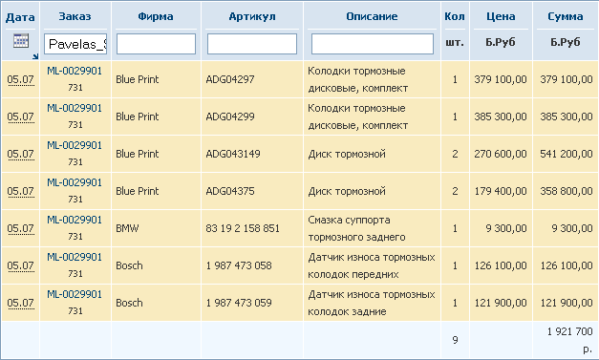Open the calendar date picker icon
Viewport: 599px width, 360px height.
(21, 40)
